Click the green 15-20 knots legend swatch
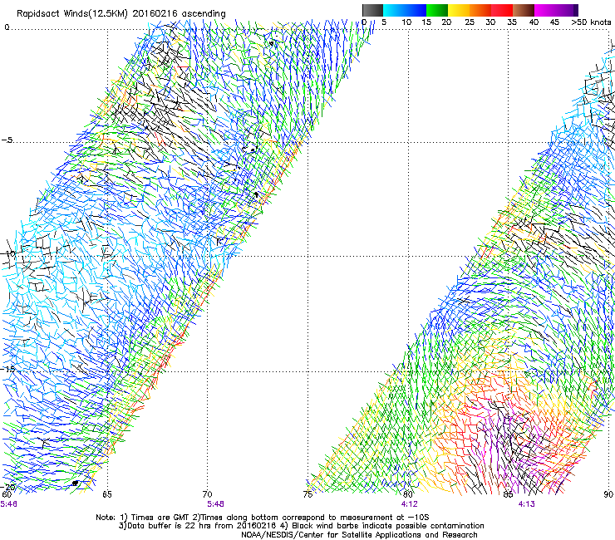The width and height of the screenshot is (615, 540). (x=437, y=10)
